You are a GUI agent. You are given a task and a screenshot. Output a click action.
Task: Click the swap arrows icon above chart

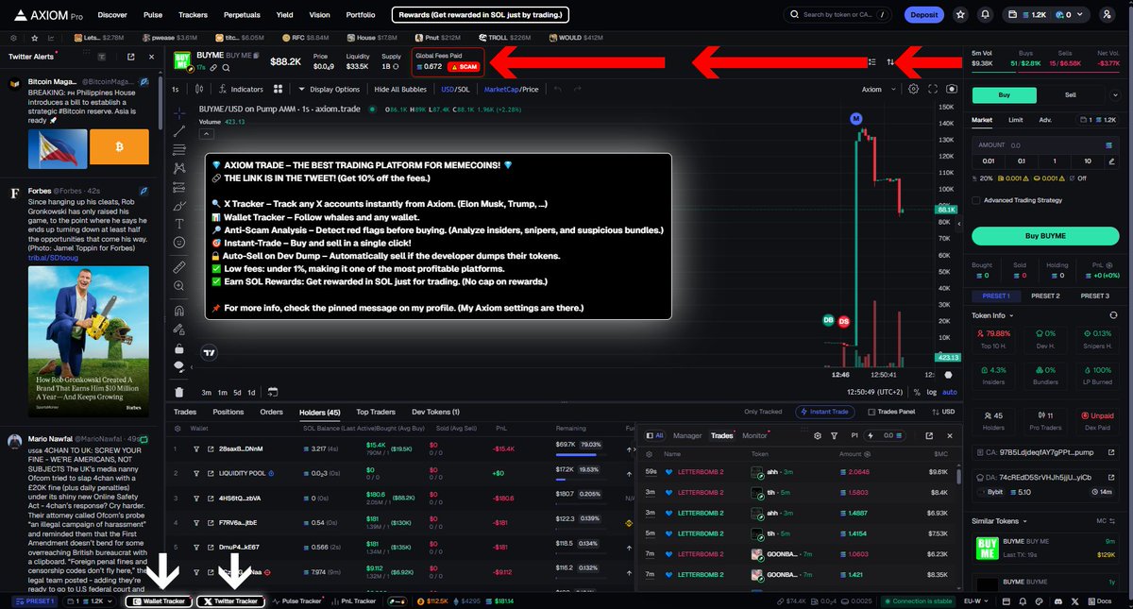890,62
